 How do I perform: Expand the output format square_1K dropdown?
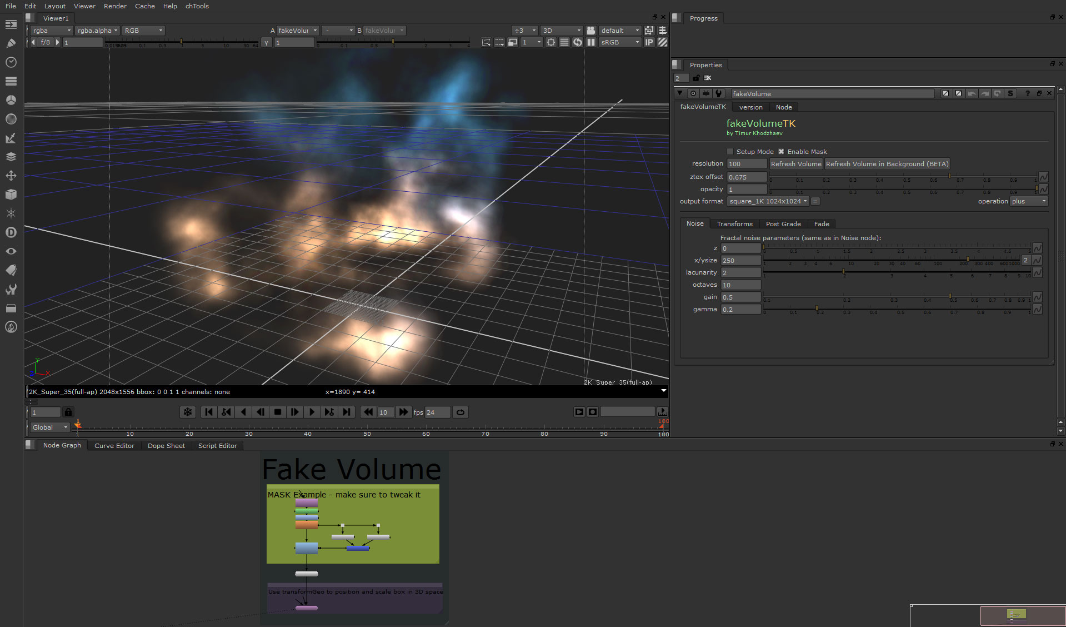(768, 201)
